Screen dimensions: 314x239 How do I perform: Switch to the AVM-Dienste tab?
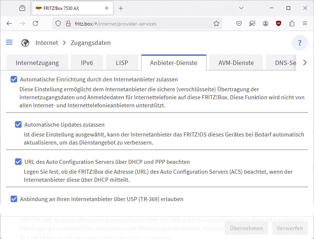(236, 62)
